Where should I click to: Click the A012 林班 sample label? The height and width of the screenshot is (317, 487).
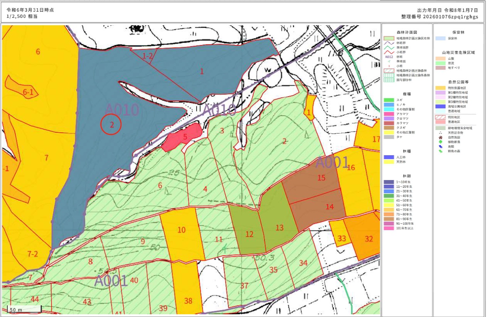[x=389, y=57]
